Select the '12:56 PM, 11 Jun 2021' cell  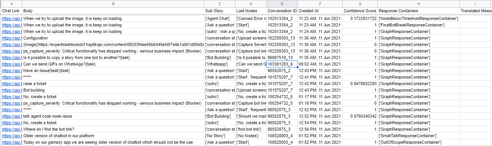pyautogui.click(x=320, y=129)
